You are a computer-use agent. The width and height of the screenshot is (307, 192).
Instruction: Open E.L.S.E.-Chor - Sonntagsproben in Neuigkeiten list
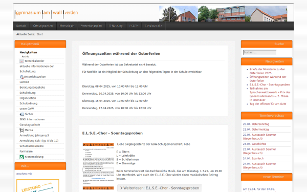pyautogui.click(x=270, y=84)
